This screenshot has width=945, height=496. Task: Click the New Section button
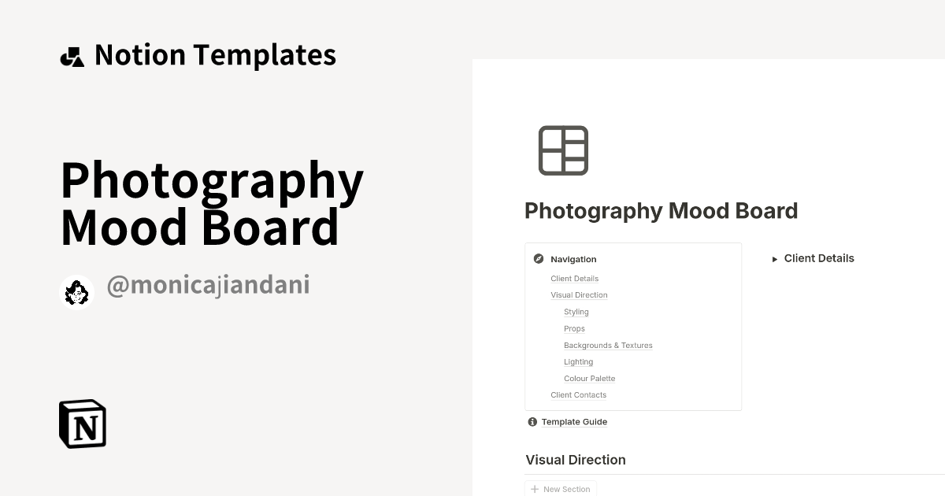coord(561,489)
